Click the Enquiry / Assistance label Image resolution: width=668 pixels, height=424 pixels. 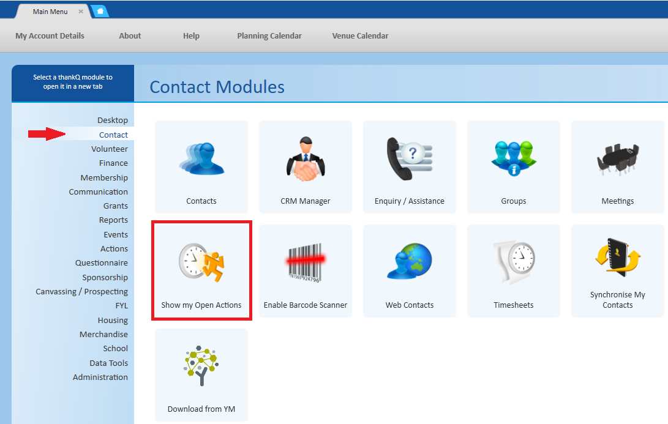(410, 201)
